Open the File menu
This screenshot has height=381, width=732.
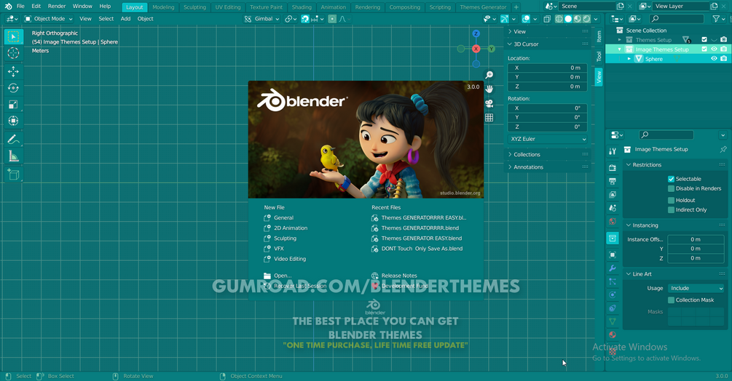(20, 6)
